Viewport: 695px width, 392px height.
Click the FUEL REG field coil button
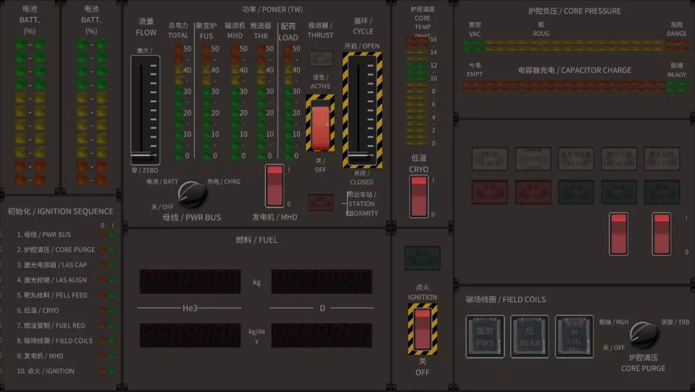tap(575, 336)
